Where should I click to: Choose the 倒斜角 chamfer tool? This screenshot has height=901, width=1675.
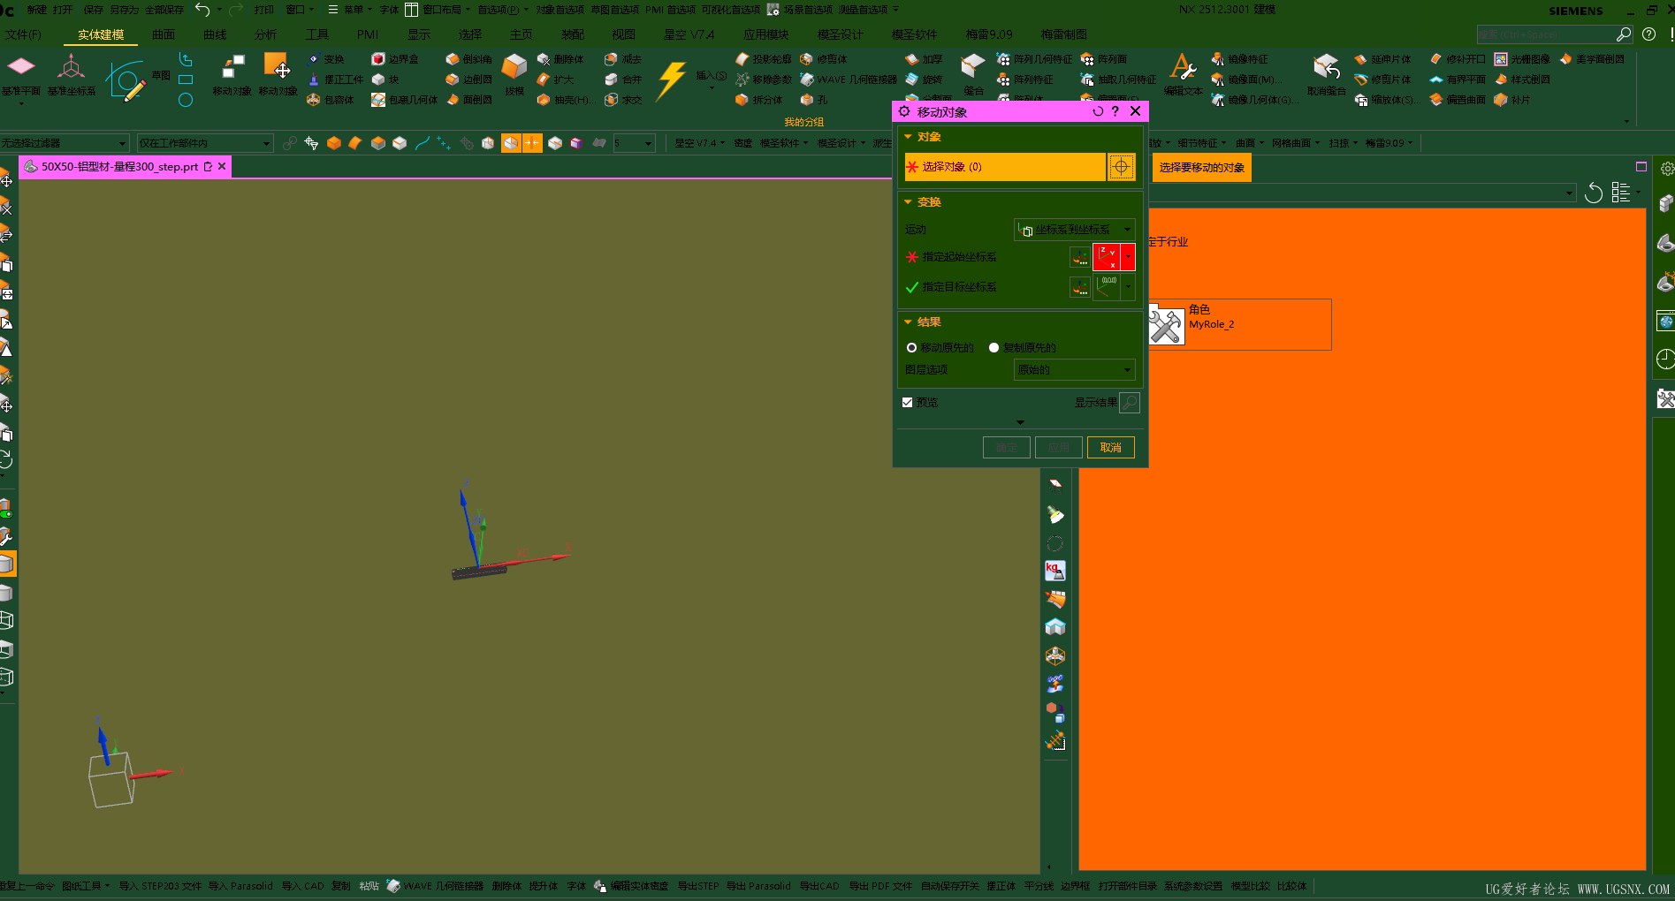point(468,59)
